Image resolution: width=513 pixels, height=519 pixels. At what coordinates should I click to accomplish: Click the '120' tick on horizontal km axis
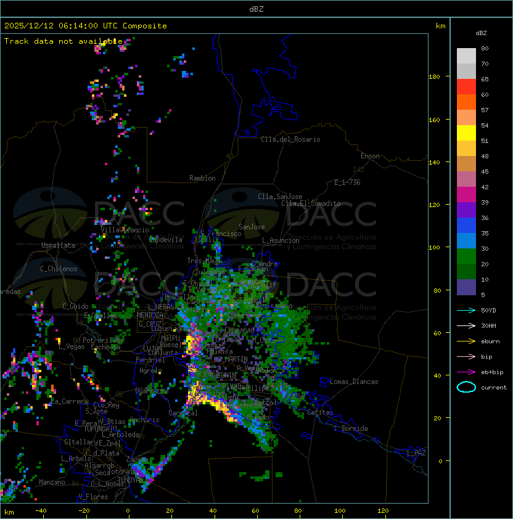tap(383, 511)
